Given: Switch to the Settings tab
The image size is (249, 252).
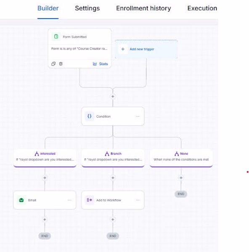Looking at the screenshot, I should [87, 8].
